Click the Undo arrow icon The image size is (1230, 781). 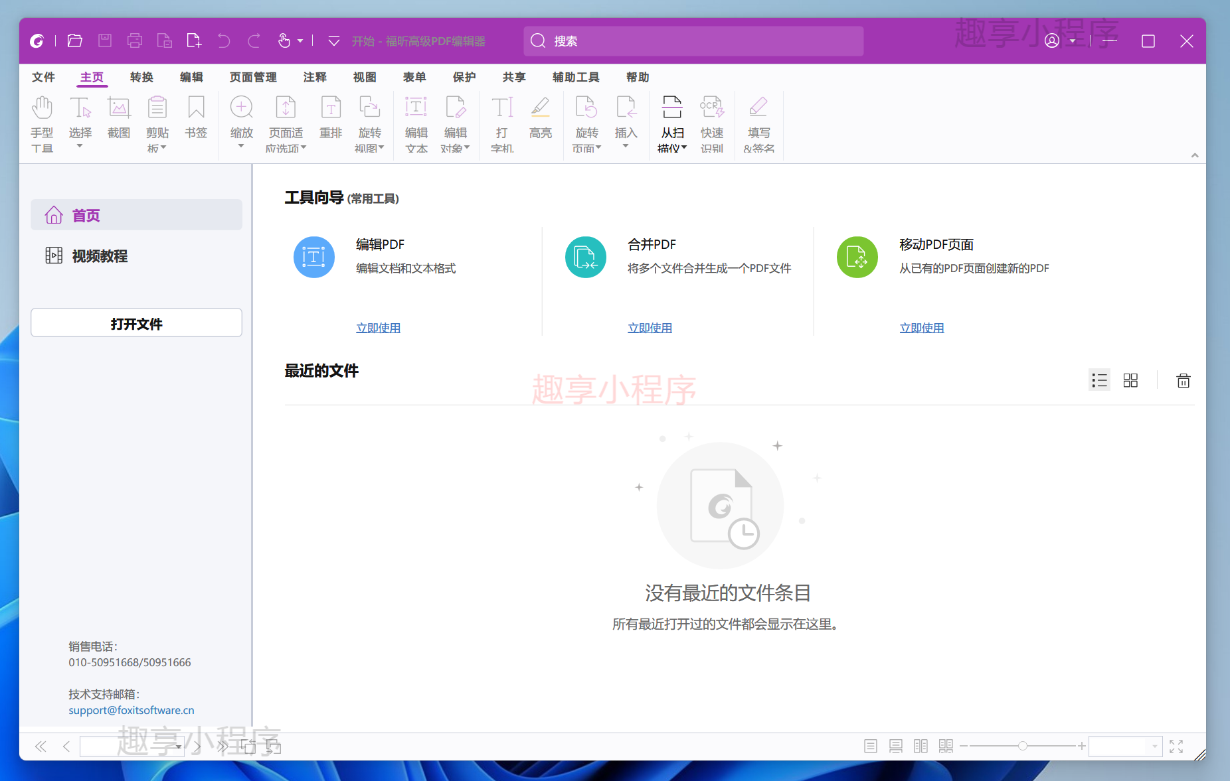(224, 41)
